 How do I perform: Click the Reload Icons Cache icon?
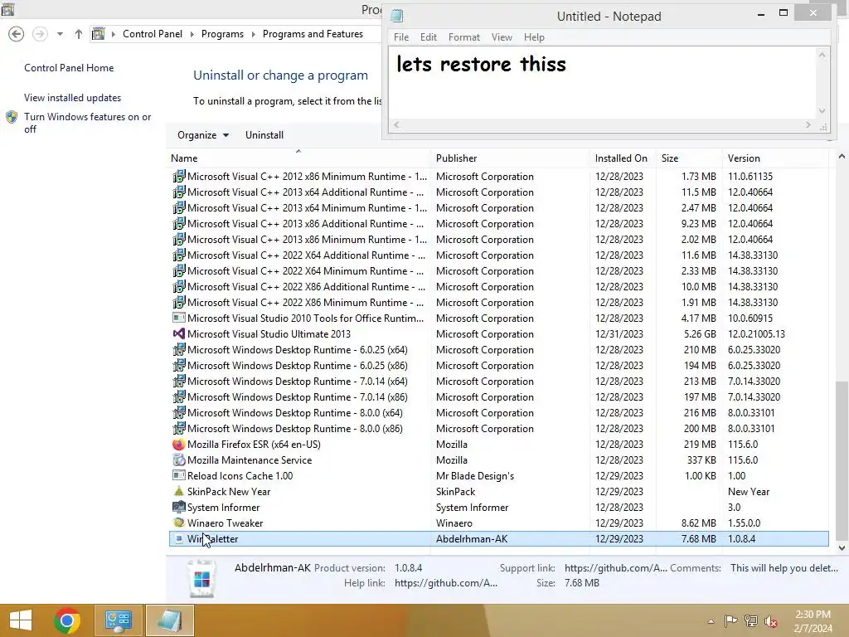click(179, 475)
